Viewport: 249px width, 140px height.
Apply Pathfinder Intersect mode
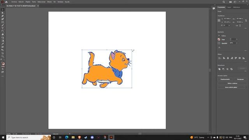pyautogui.click(x=227, y=69)
